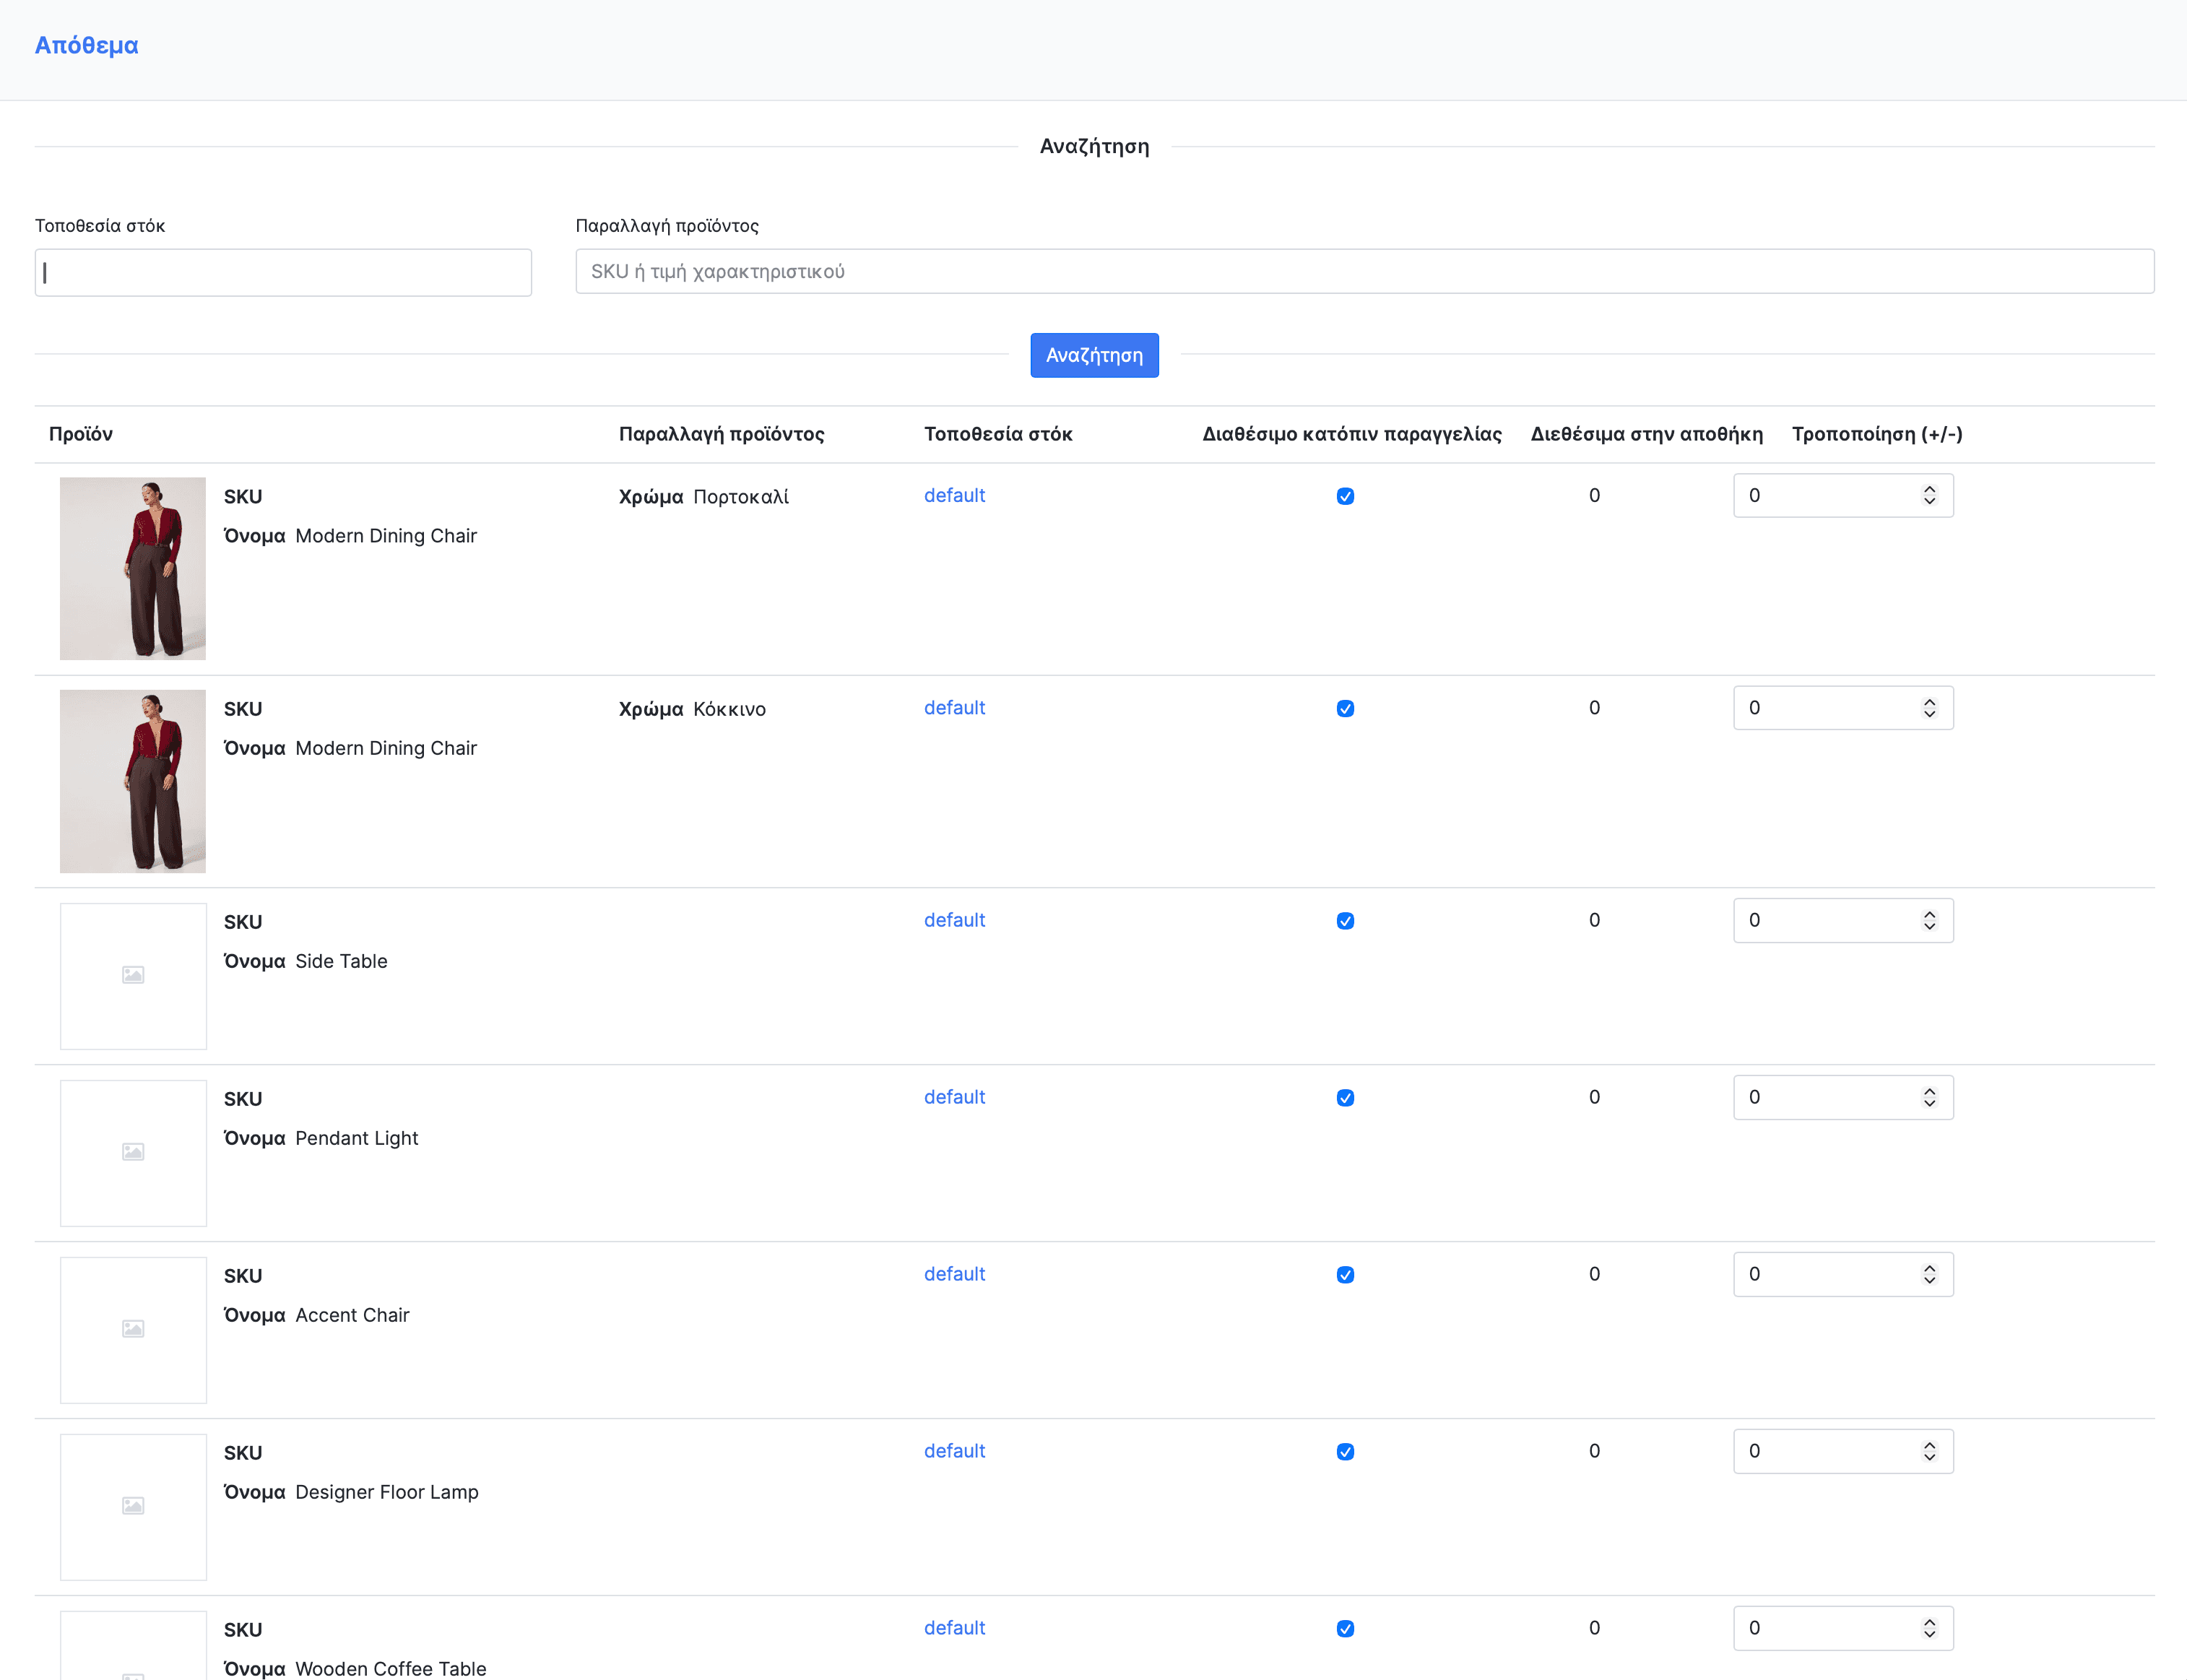Viewport: 2187px width, 1680px height.
Task: Click the SKU ή τιμή χαρακτηριστικού field
Action: point(1364,272)
